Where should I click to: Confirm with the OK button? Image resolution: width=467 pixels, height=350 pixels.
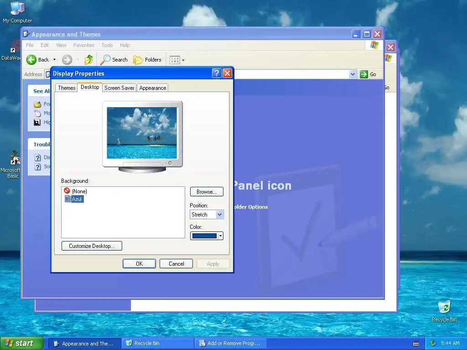[x=139, y=264]
